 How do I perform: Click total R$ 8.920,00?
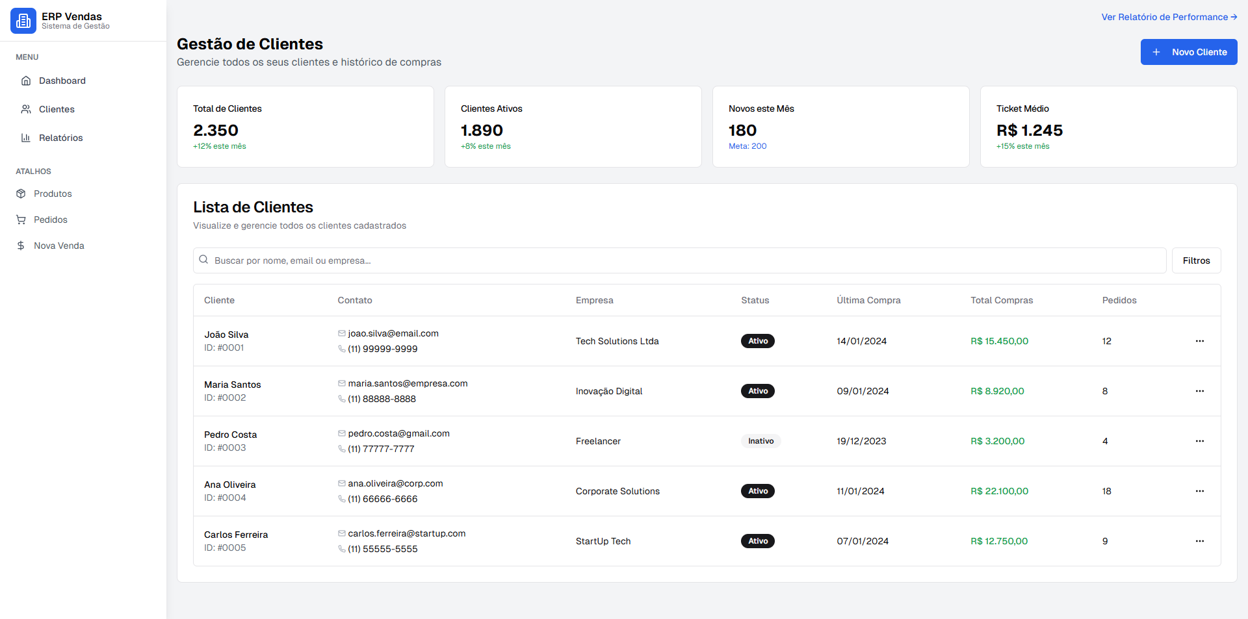pos(997,391)
